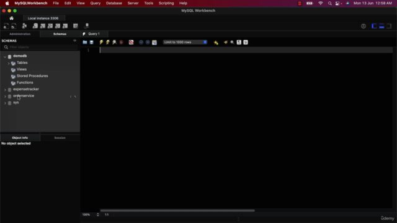Create a new view icon
Viewport: 397px width, 223px height.
(x=50, y=26)
